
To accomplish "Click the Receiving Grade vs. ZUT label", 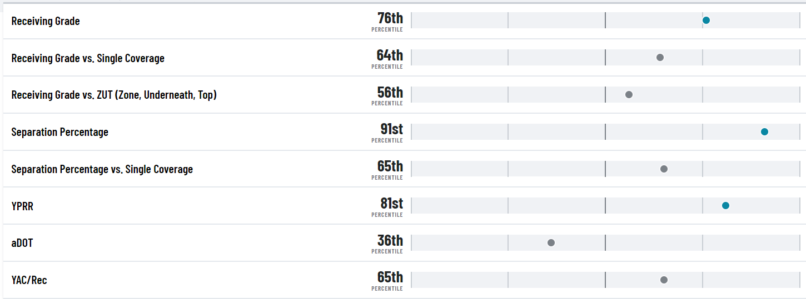I will click(x=114, y=95).
